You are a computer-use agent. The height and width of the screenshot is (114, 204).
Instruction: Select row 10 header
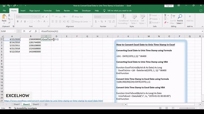[2, 67]
